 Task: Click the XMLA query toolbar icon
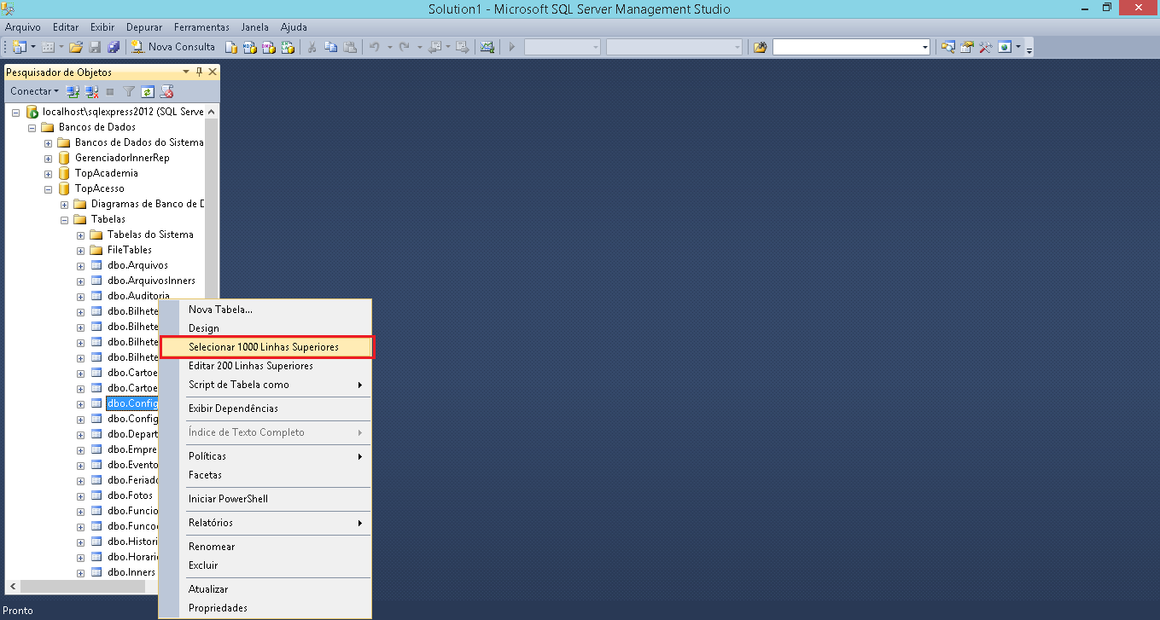(x=288, y=47)
